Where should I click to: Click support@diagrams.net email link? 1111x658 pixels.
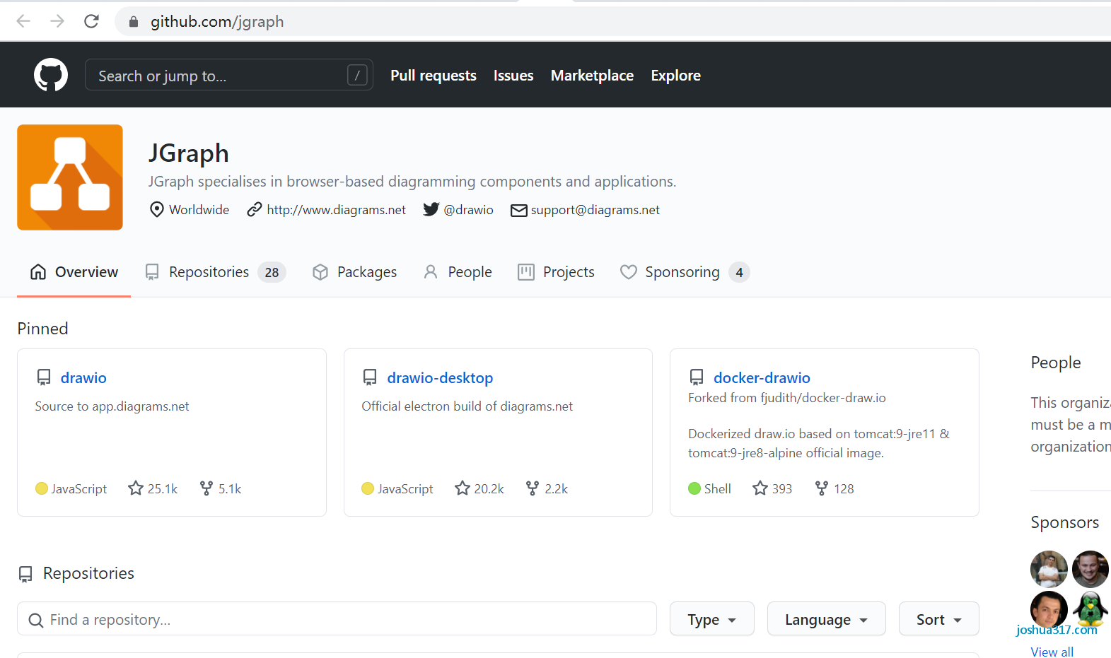(x=595, y=210)
